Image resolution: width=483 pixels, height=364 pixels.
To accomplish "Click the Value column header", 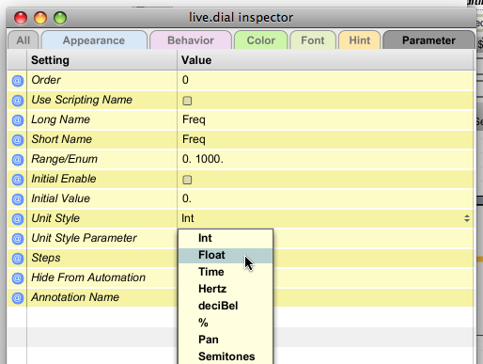I will [x=325, y=60].
